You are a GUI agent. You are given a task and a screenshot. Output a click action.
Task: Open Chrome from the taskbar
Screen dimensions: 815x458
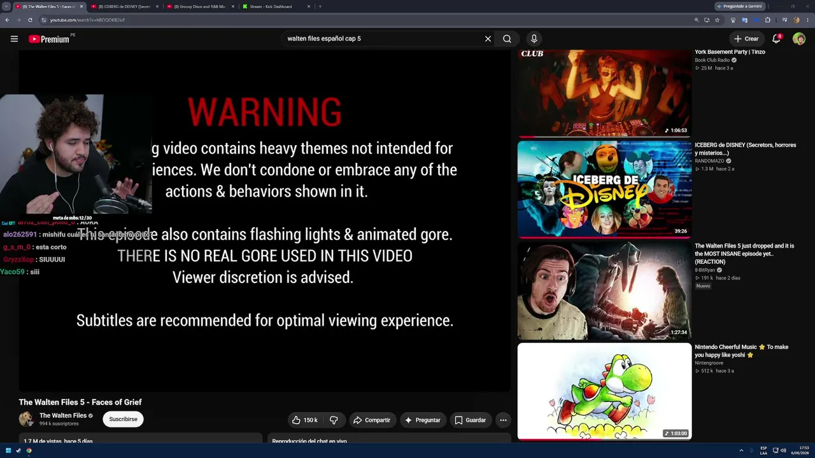[x=29, y=450]
